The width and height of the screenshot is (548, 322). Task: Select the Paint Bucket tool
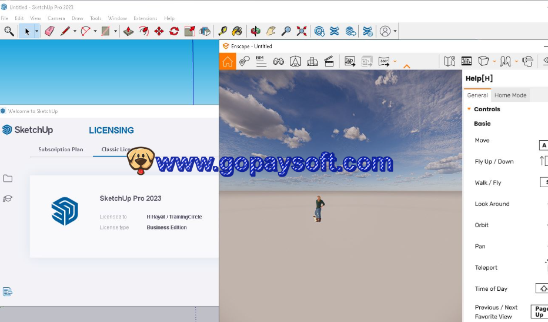pyautogui.click(x=238, y=31)
